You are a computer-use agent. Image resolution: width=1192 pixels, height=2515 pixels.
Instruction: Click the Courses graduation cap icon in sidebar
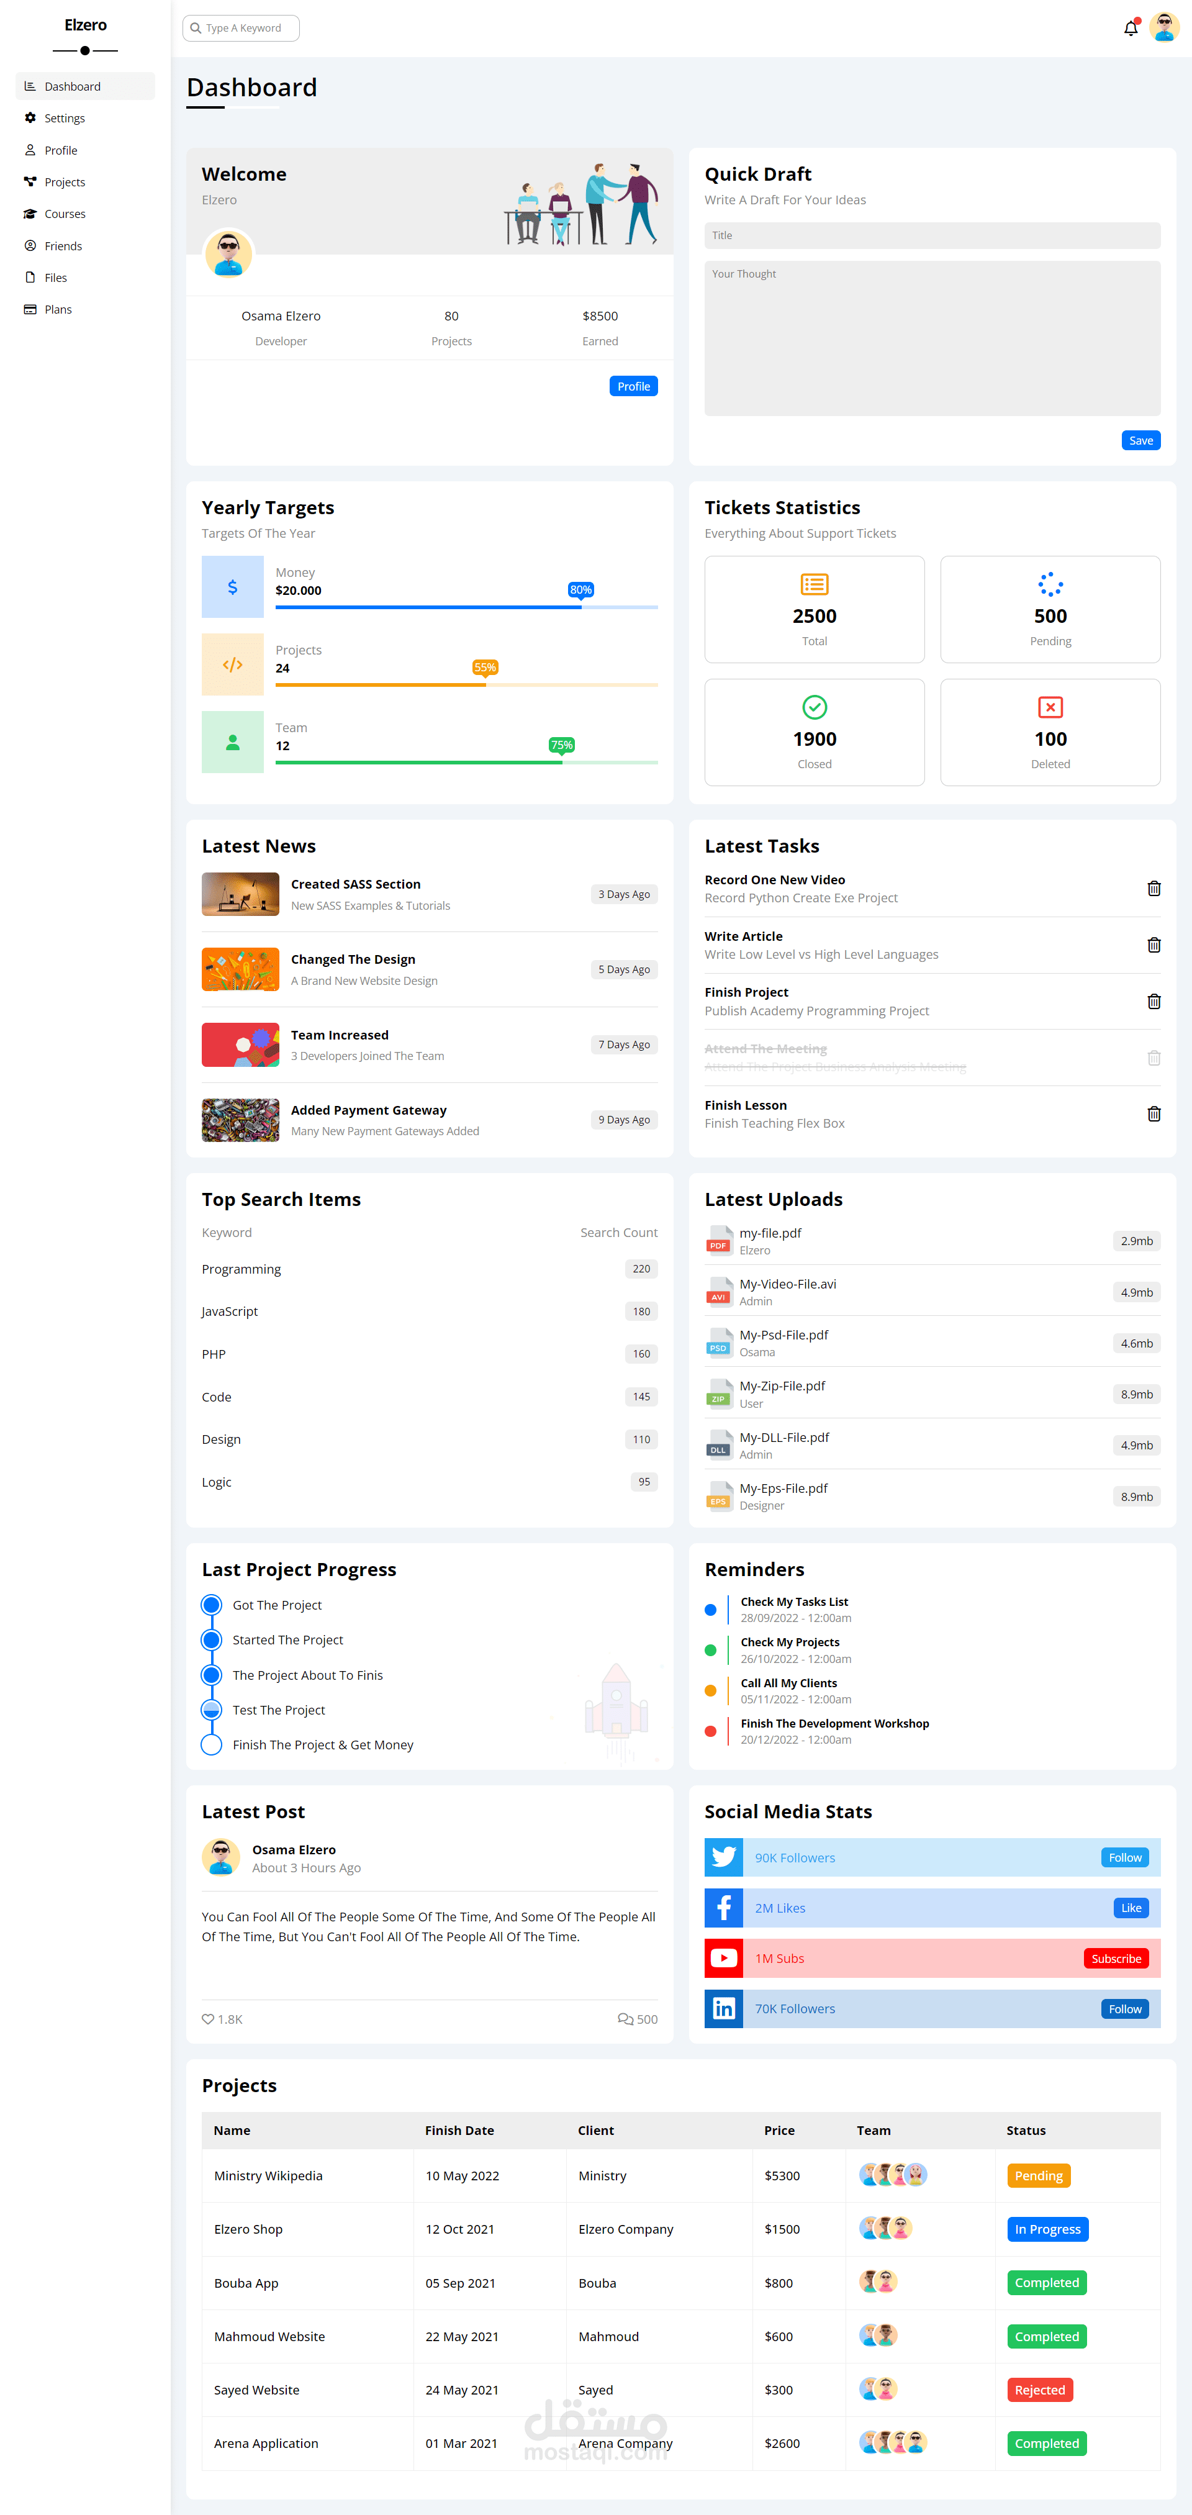(29, 214)
